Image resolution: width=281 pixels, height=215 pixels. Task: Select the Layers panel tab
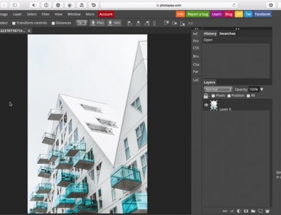(x=210, y=83)
